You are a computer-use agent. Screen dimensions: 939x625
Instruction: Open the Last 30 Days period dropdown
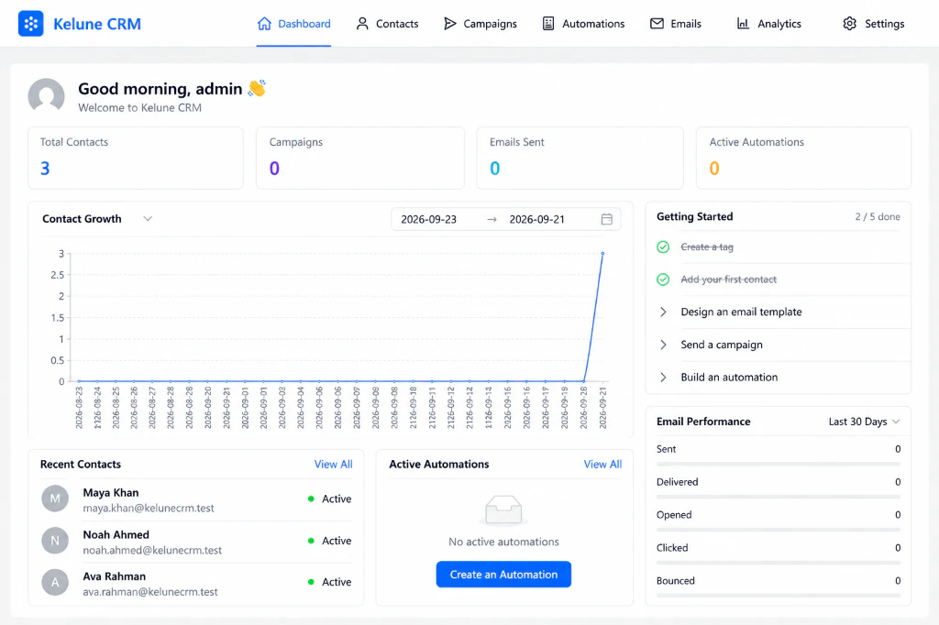[864, 422]
